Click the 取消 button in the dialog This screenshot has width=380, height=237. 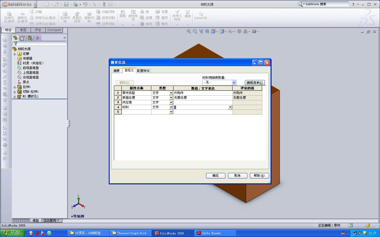tap(237, 176)
